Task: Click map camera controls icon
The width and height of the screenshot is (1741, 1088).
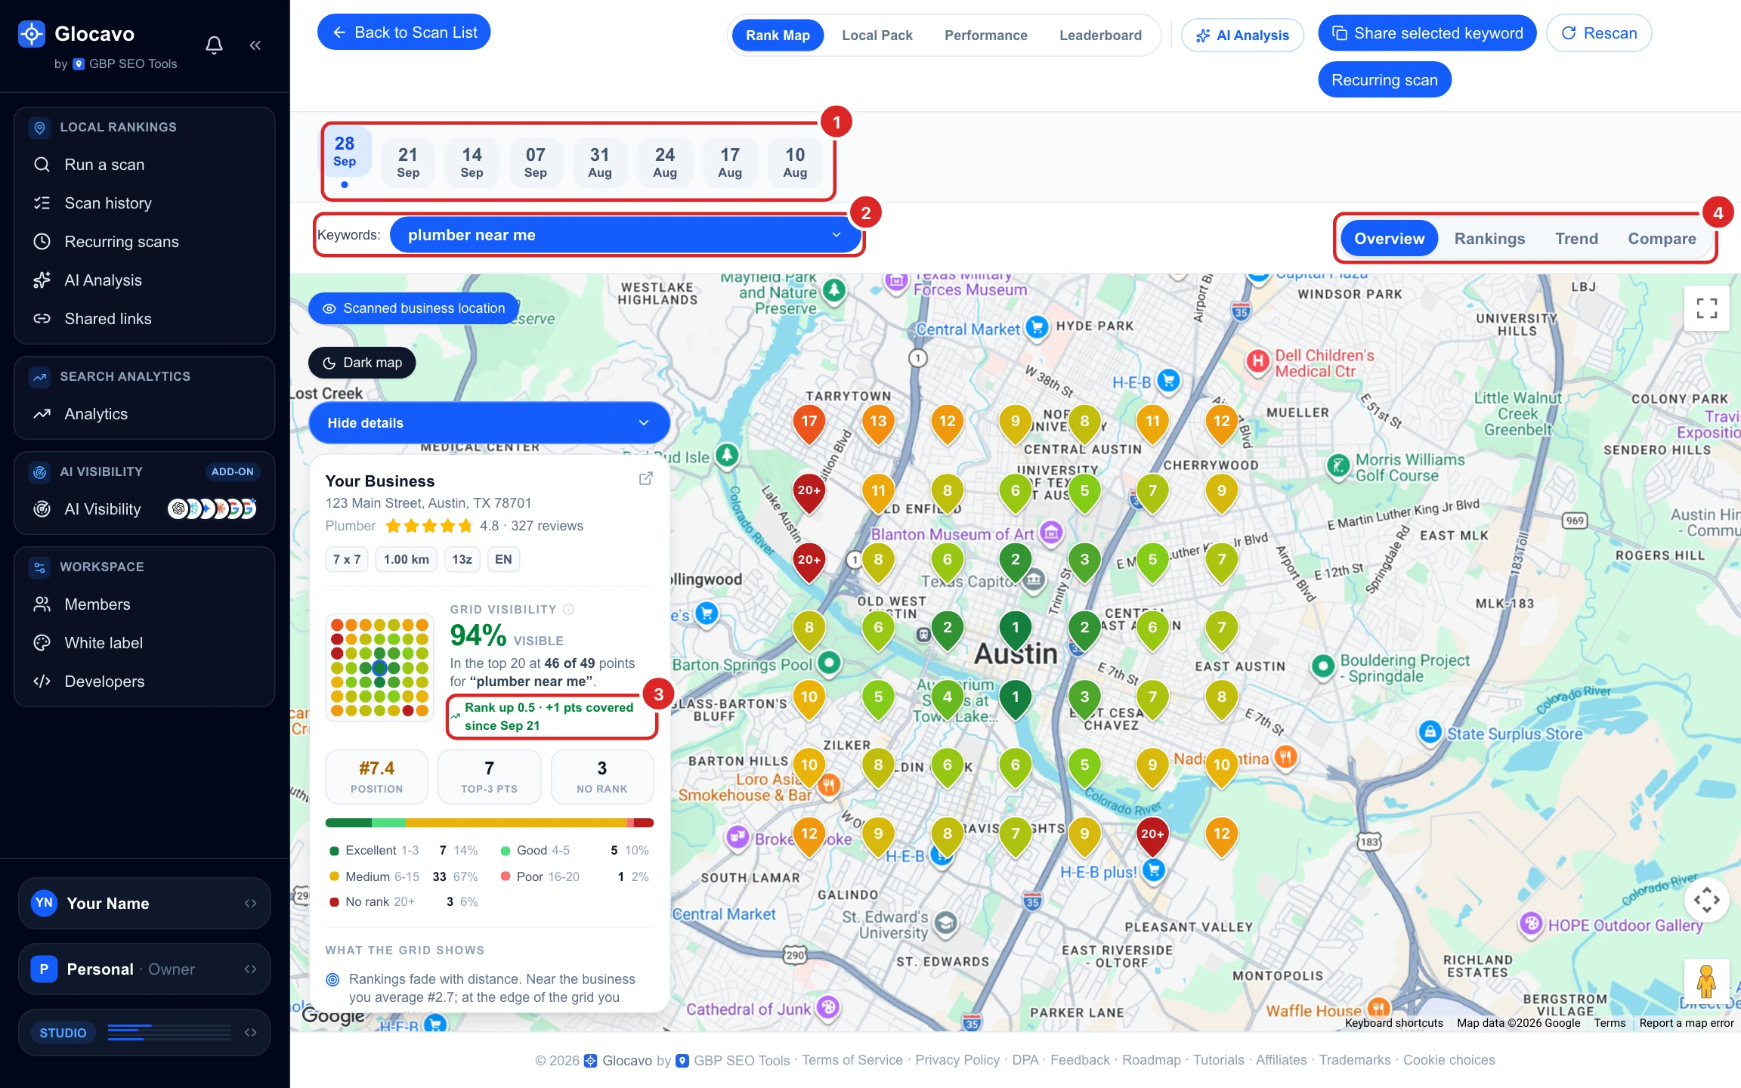Action: pyautogui.click(x=1707, y=900)
